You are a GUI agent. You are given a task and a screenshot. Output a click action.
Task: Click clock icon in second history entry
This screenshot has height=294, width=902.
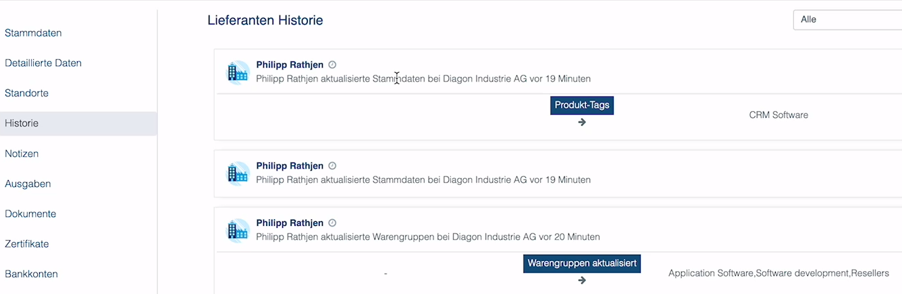(x=332, y=166)
